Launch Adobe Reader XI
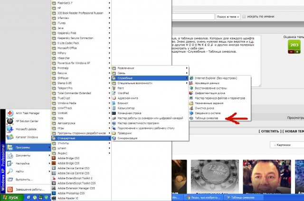 point(81,198)
